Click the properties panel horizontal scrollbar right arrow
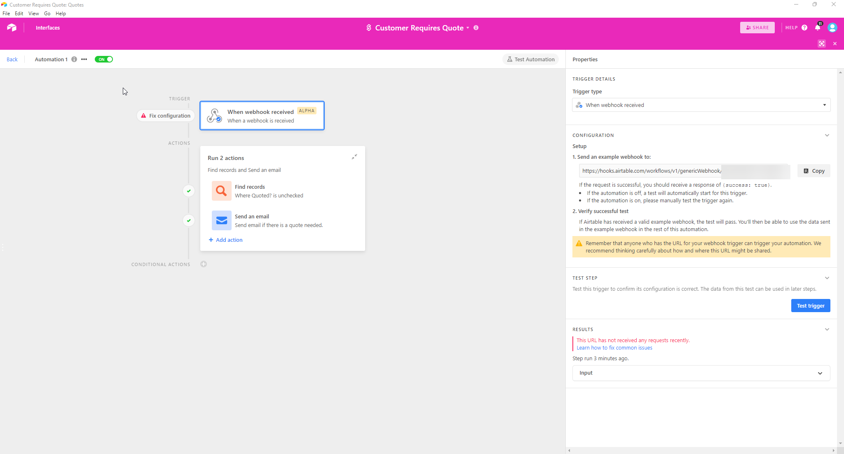The width and height of the screenshot is (844, 454). [x=833, y=451]
